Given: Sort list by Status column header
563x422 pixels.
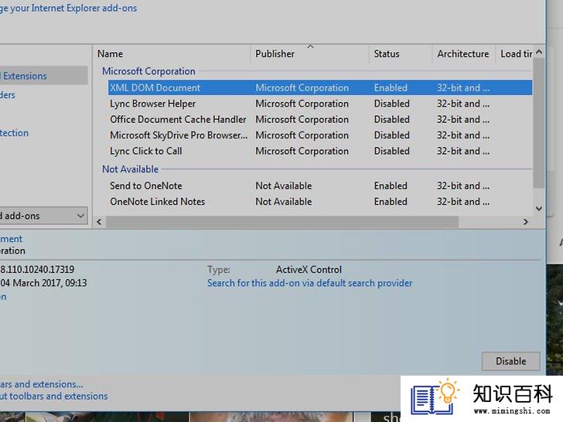Looking at the screenshot, I should [x=401, y=54].
